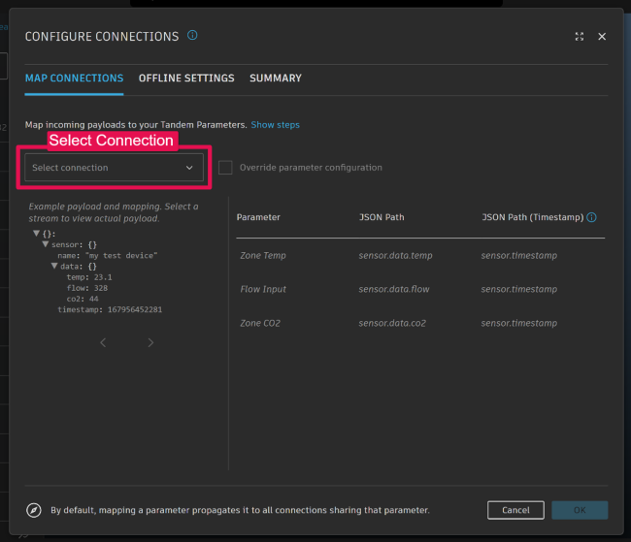Select the Map Connections tab
This screenshot has width=631, height=542.
pos(74,79)
